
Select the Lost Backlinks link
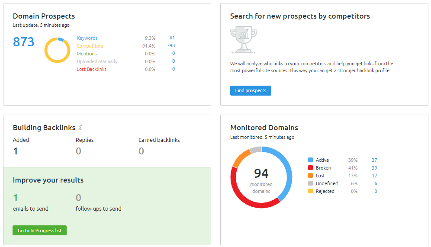(x=91, y=69)
